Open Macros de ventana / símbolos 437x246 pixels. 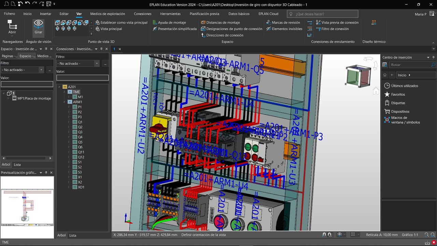(403, 120)
